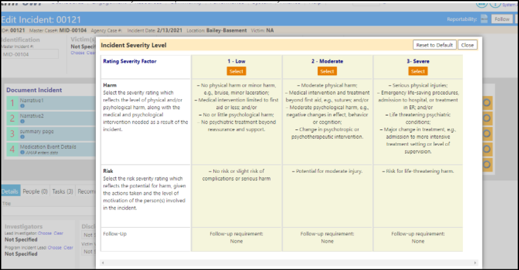Select the 2 - Moderate severity rating
Viewport: 519px width, 270px height.
click(x=327, y=71)
